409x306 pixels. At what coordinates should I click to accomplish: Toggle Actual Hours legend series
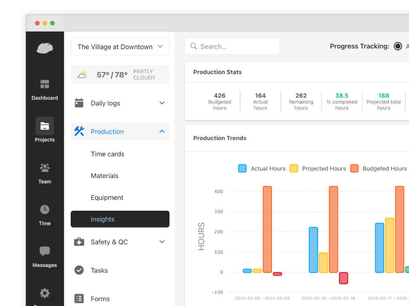[242, 168]
